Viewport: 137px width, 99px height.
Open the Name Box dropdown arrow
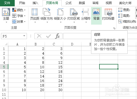click(24, 36)
